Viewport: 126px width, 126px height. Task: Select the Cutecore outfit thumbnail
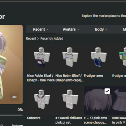coord(41,100)
